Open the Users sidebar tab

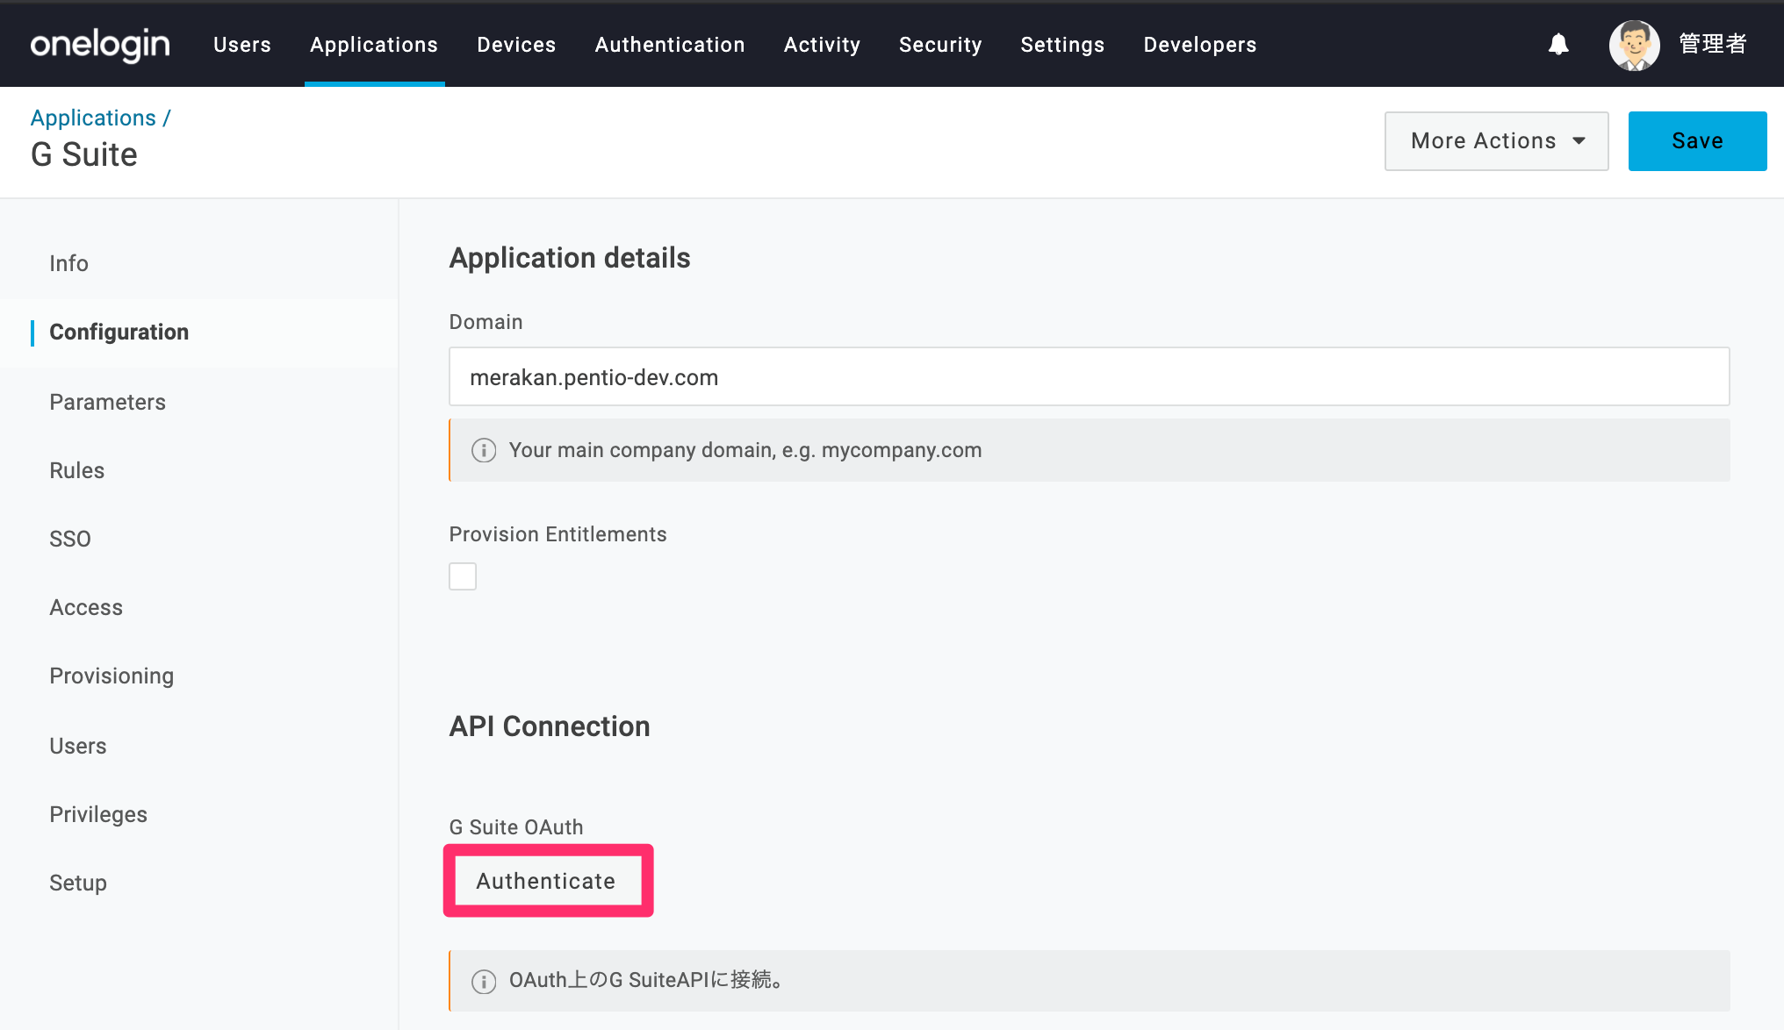tap(77, 746)
